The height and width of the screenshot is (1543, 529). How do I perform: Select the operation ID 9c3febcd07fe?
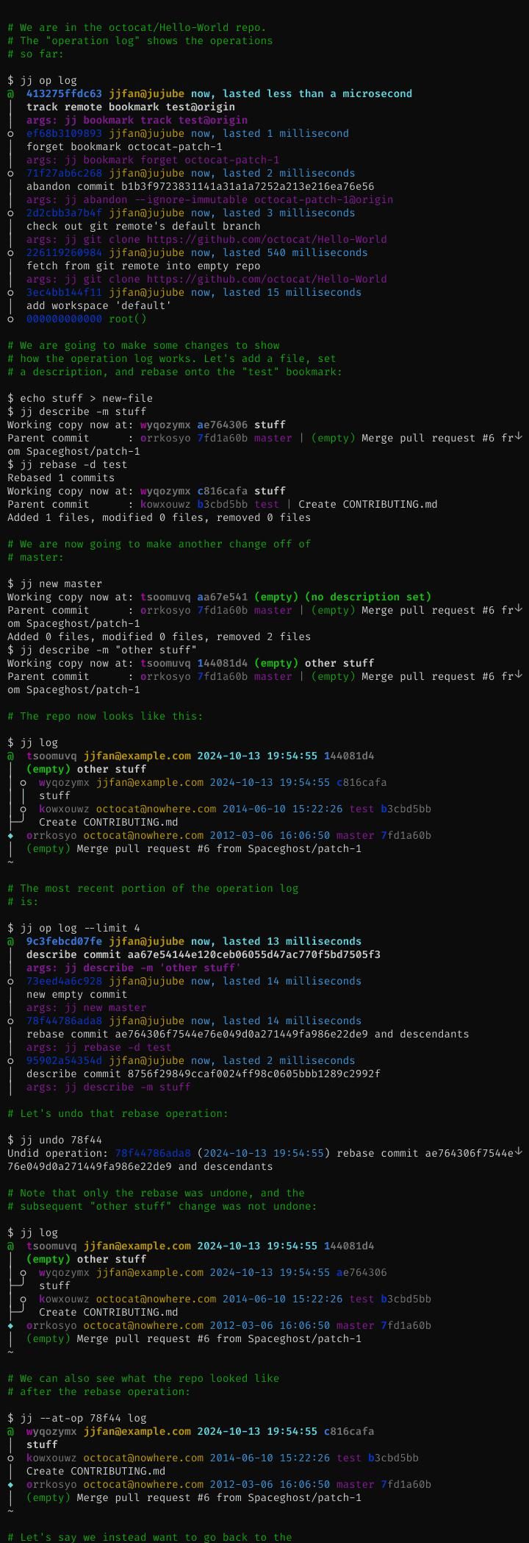click(64, 941)
